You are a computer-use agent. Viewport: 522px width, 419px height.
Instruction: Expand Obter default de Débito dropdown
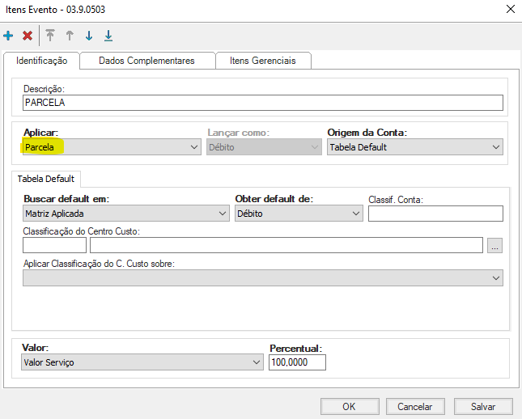[299, 214]
